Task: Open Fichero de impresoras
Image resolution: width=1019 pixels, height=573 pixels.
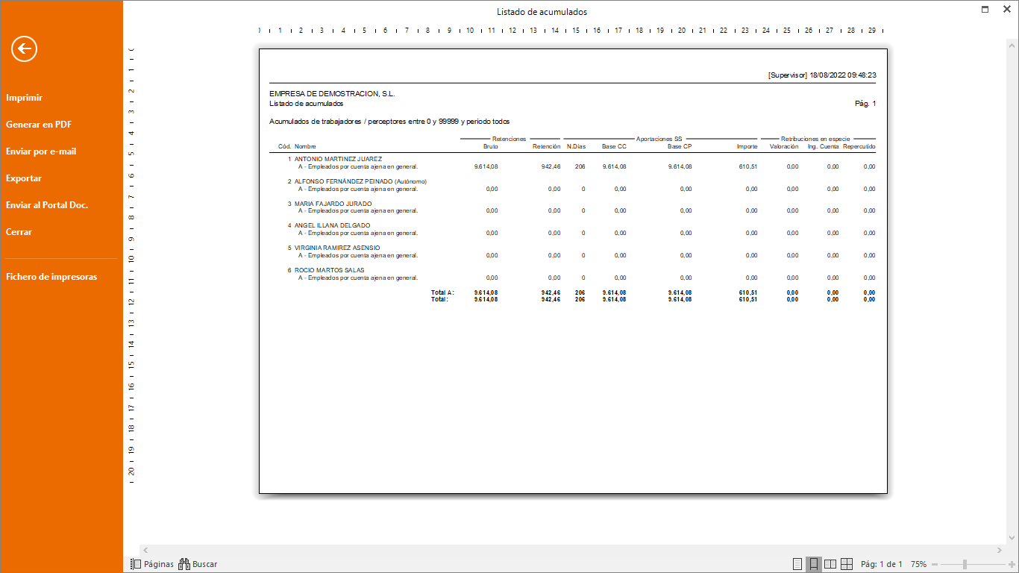Action: [x=51, y=277]
